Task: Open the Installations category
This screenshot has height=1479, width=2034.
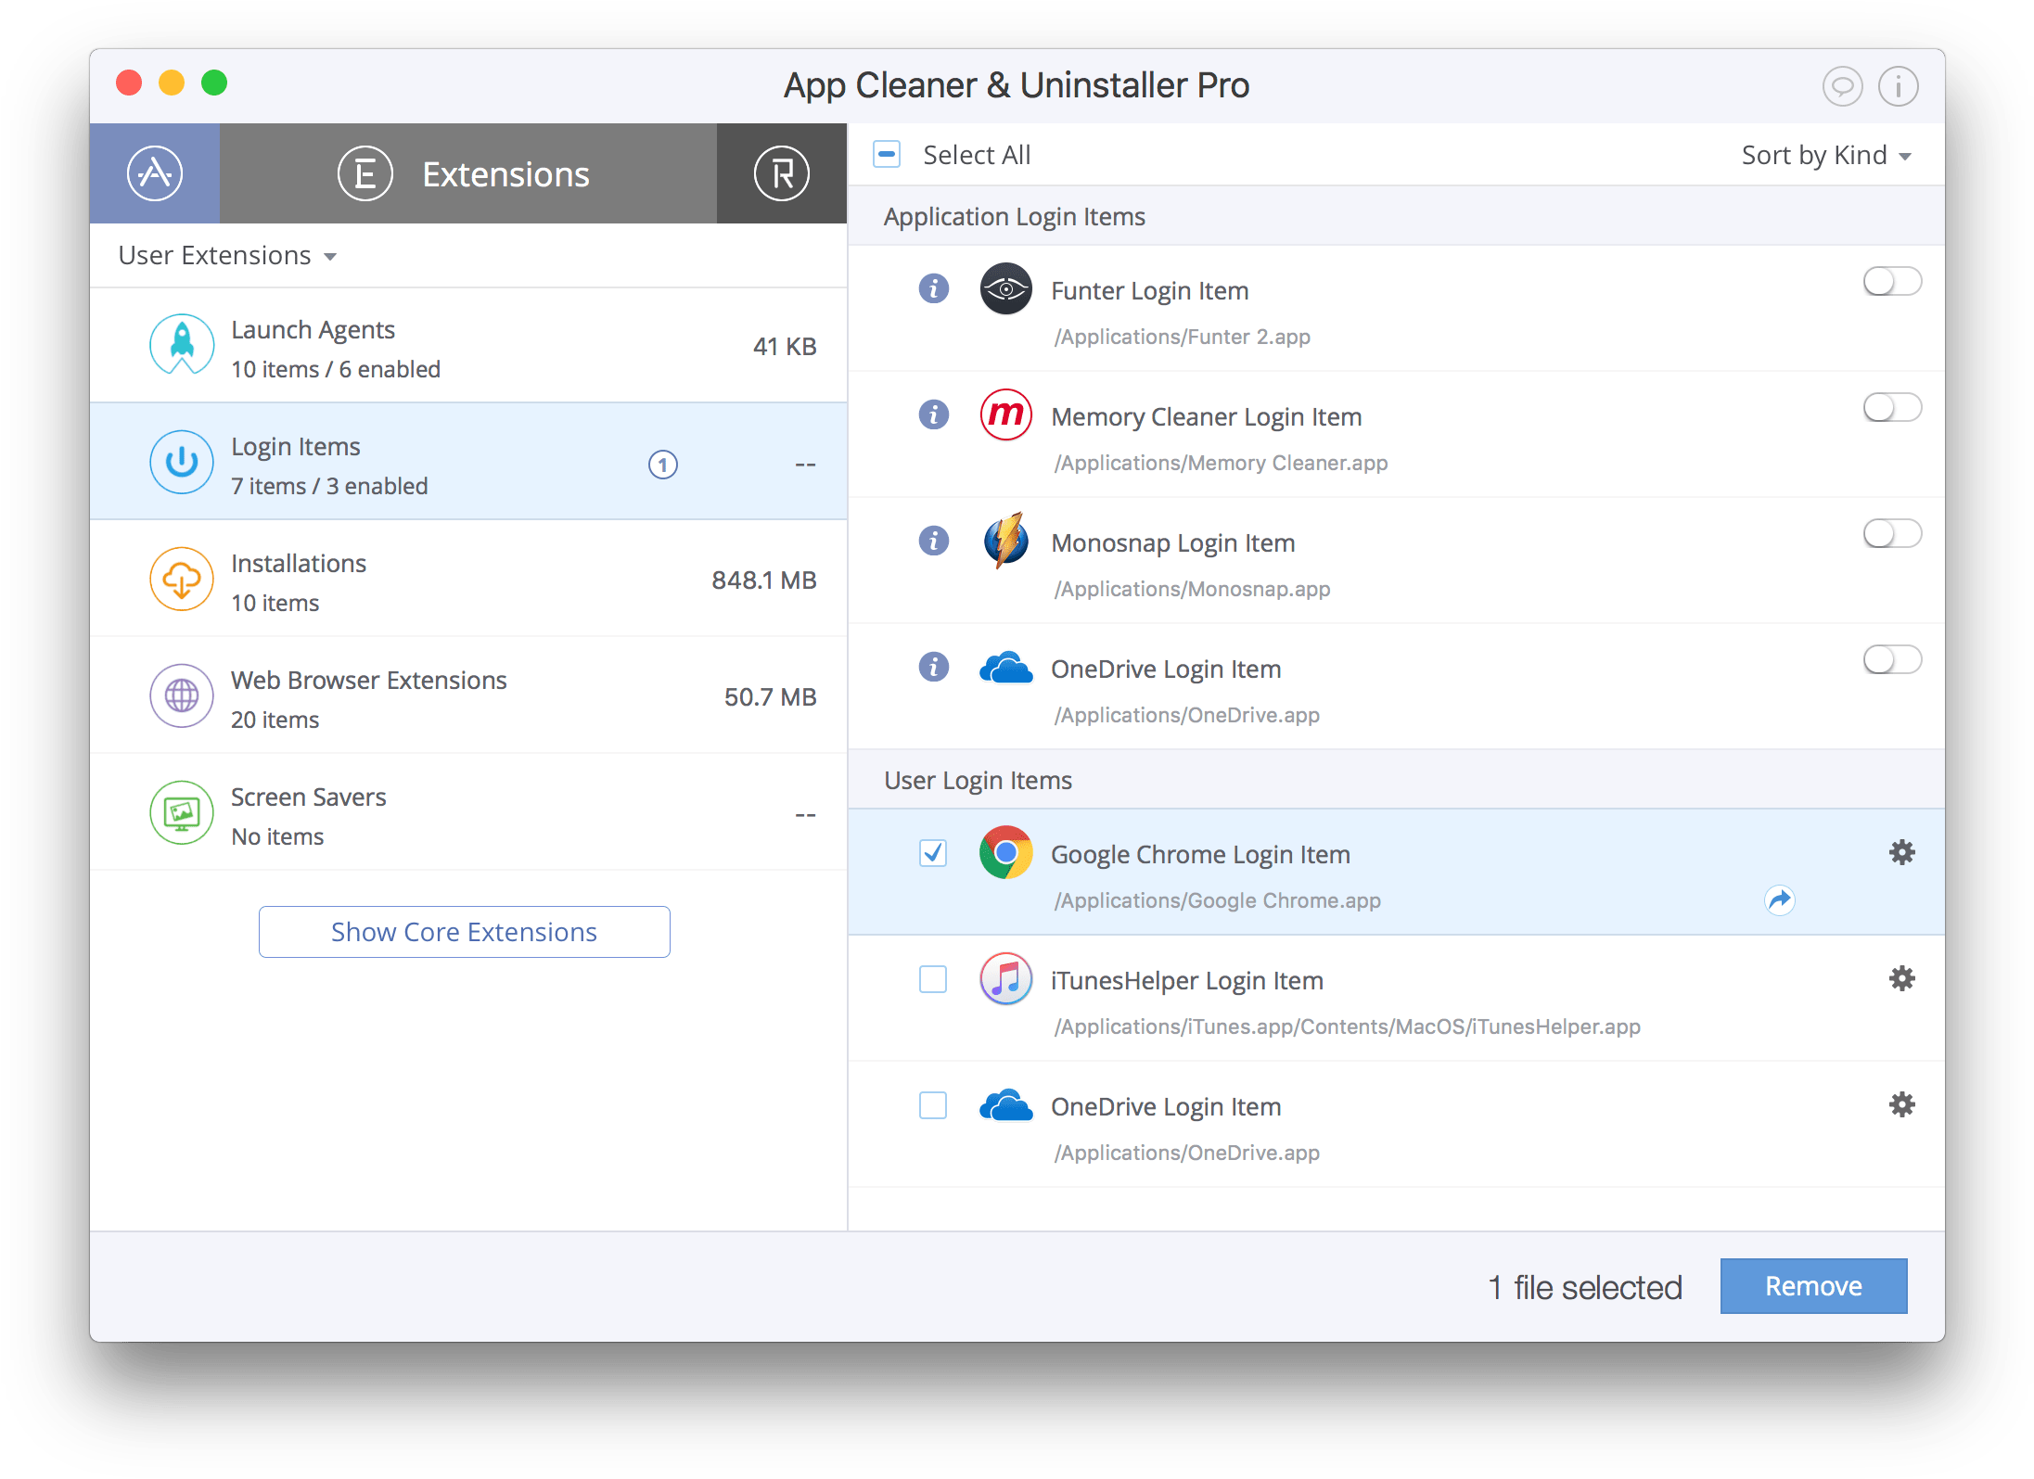Action: (x=468, y=579)
